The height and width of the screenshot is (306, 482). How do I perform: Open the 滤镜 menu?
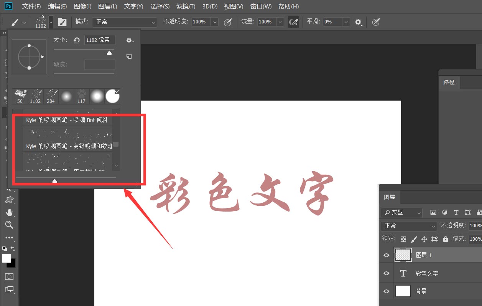coord(184,6)
